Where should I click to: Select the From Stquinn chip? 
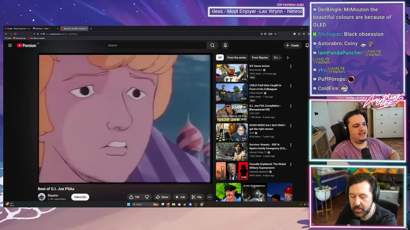(x=260, y=57)
